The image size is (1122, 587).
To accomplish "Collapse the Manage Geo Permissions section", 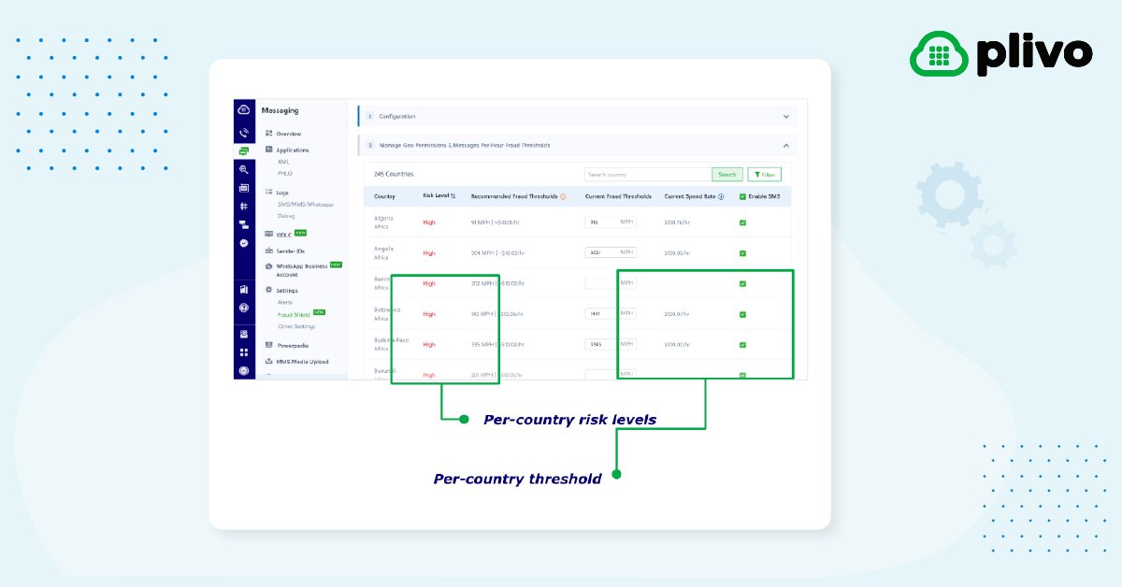I will click(x=785, y=146).
